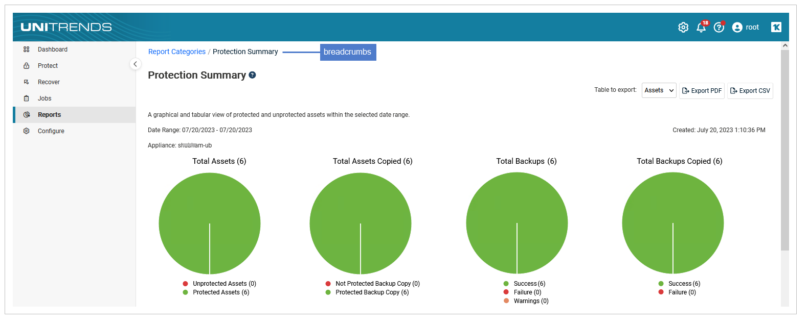Viewport: 808px width, 324px height.
Task: Open the Configure menu item
Action: click(x=51, y=131)
